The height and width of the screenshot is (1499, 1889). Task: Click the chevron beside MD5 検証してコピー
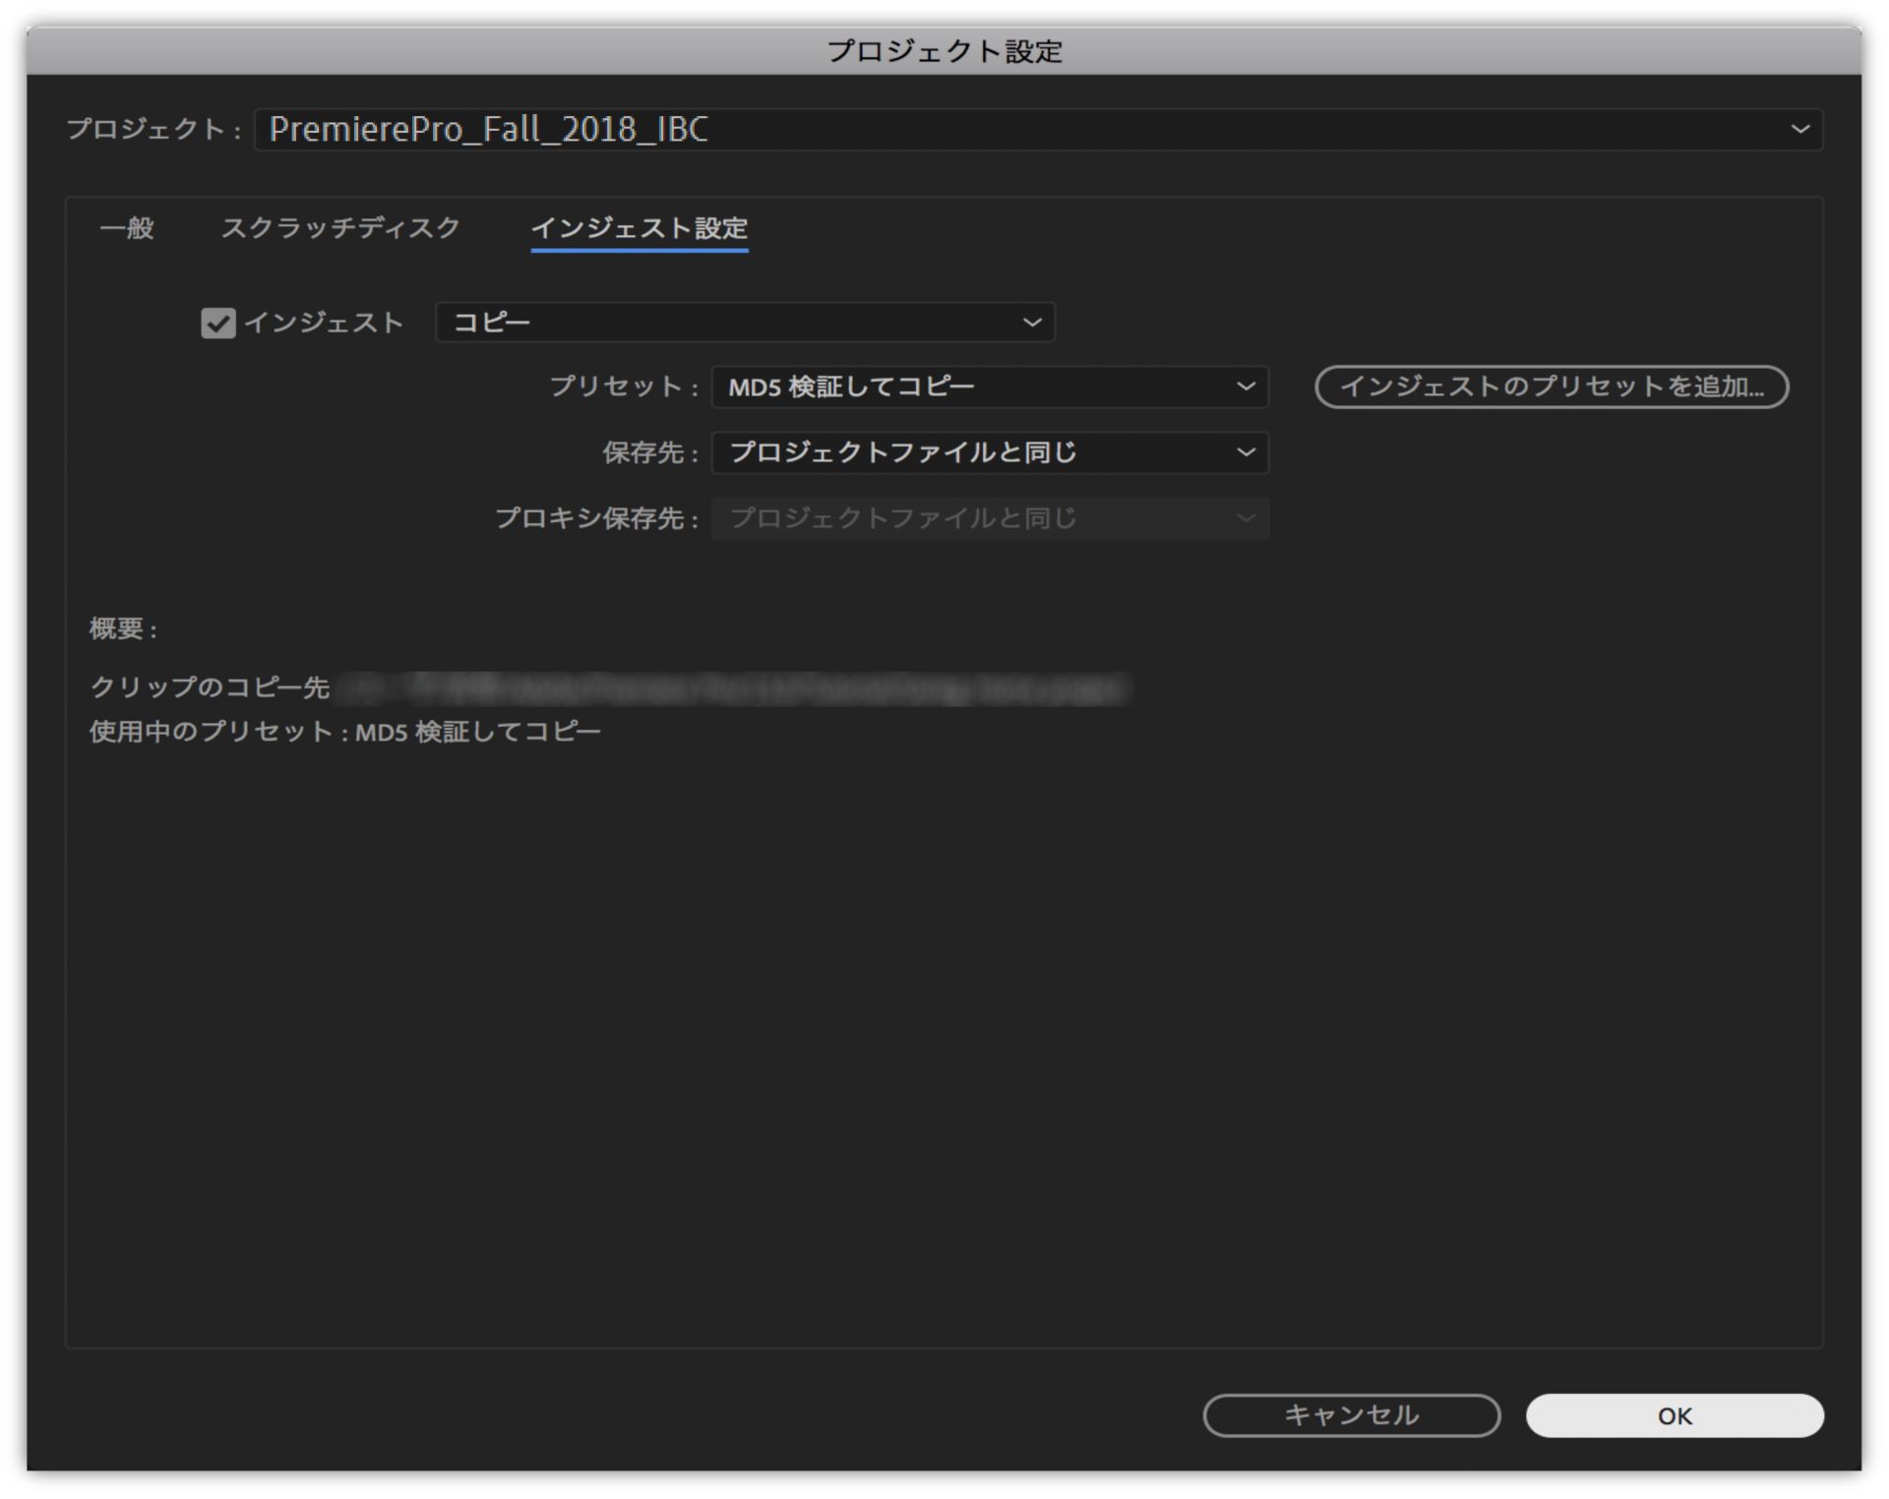1246,387
